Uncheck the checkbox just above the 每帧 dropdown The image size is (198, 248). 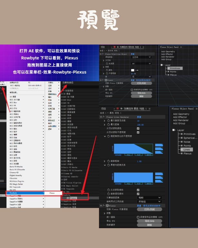tap(138, 194)
